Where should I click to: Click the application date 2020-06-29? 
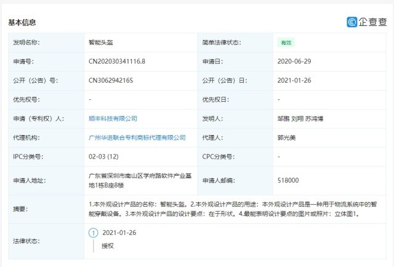click(294, 62)
